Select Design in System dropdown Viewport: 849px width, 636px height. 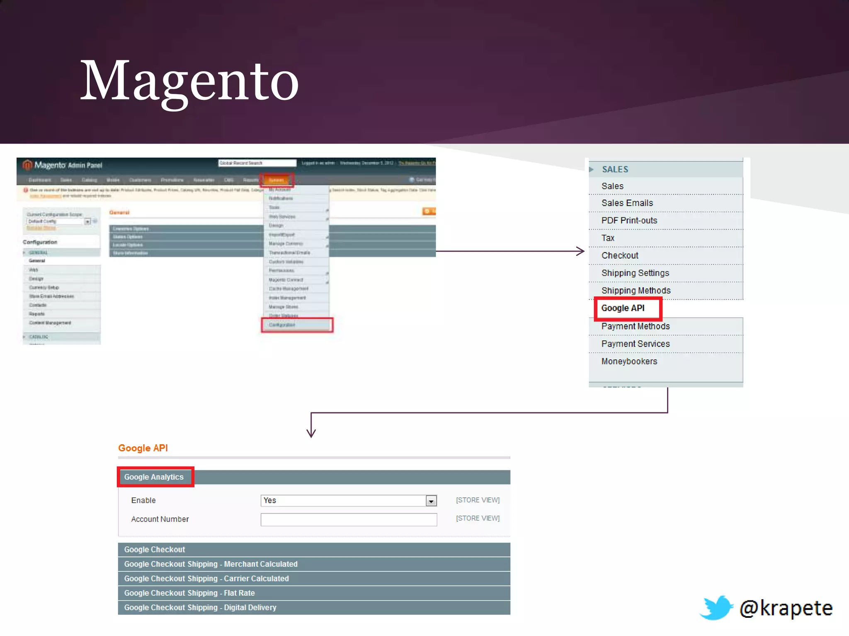click(297, 226)
